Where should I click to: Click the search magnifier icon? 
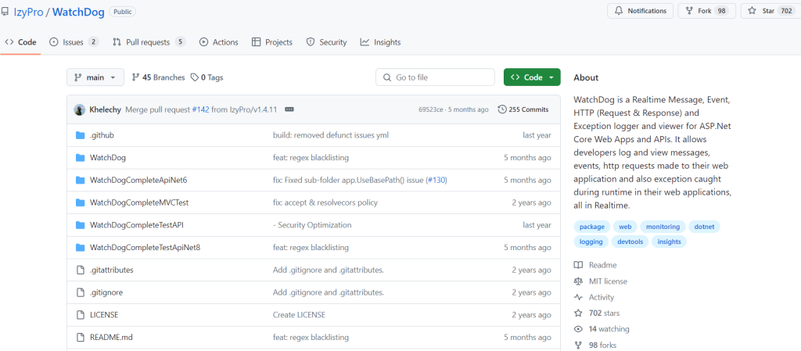[x=386, y=77]
